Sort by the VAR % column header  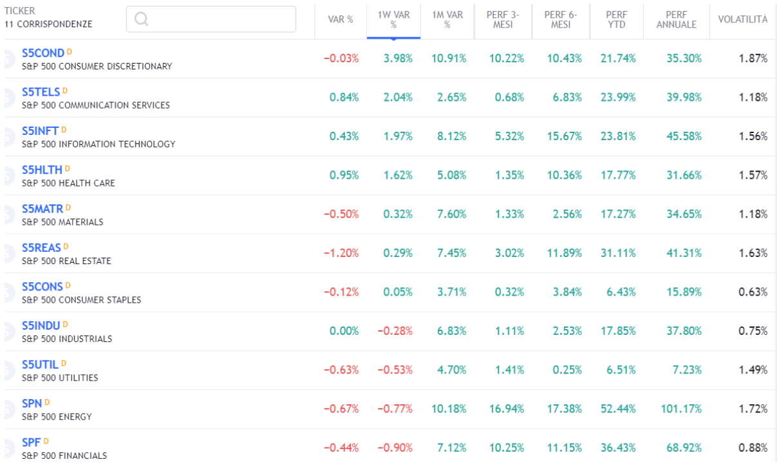(341, 20)
